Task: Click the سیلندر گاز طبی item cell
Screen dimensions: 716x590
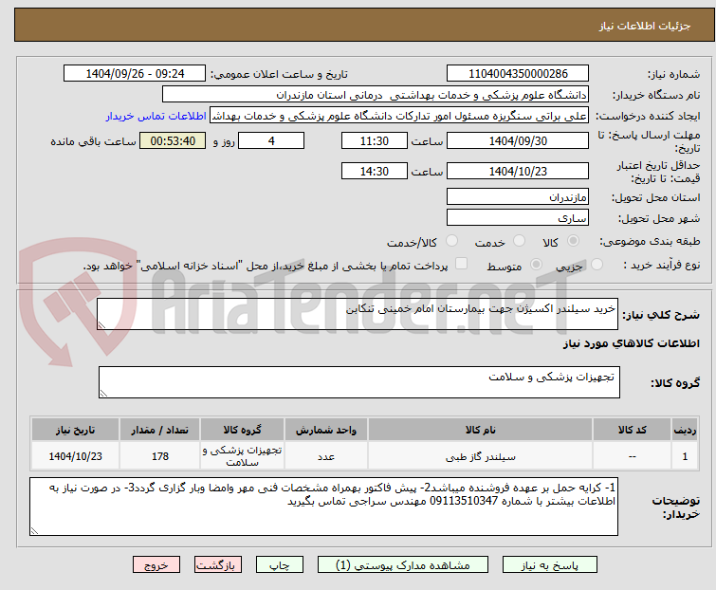Action: click(481, 455)
